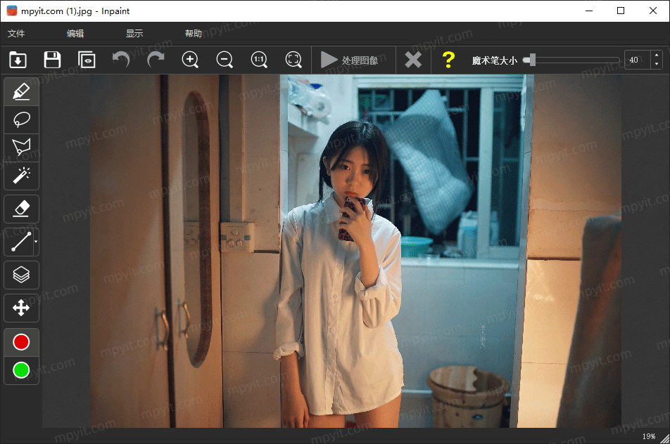670x444 pixels.
Task: Open image file with the load icon
Action: click(18, 60)
